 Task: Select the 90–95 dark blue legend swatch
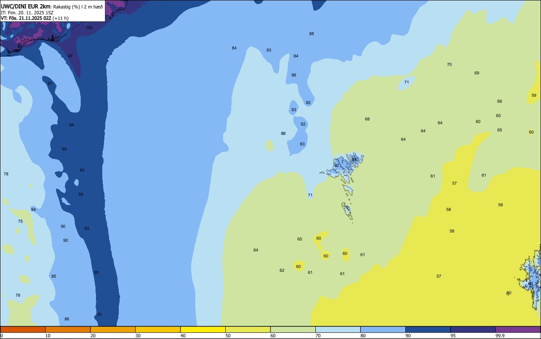428,329
